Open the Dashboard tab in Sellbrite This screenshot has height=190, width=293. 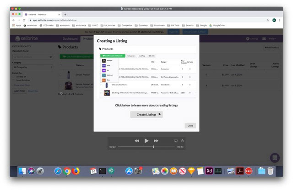[x=70, y=39]
